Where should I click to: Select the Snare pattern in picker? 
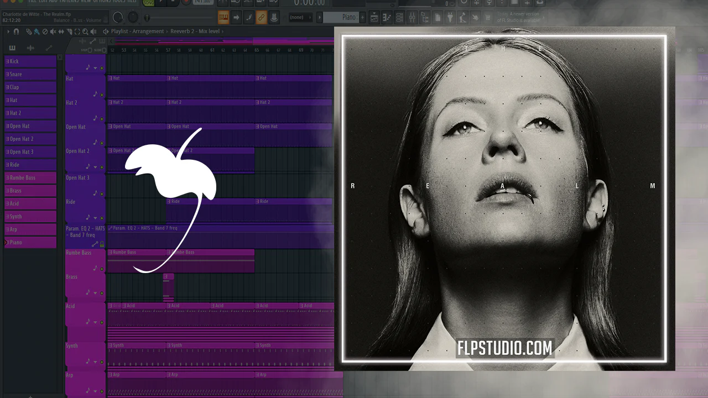[30, 75]
